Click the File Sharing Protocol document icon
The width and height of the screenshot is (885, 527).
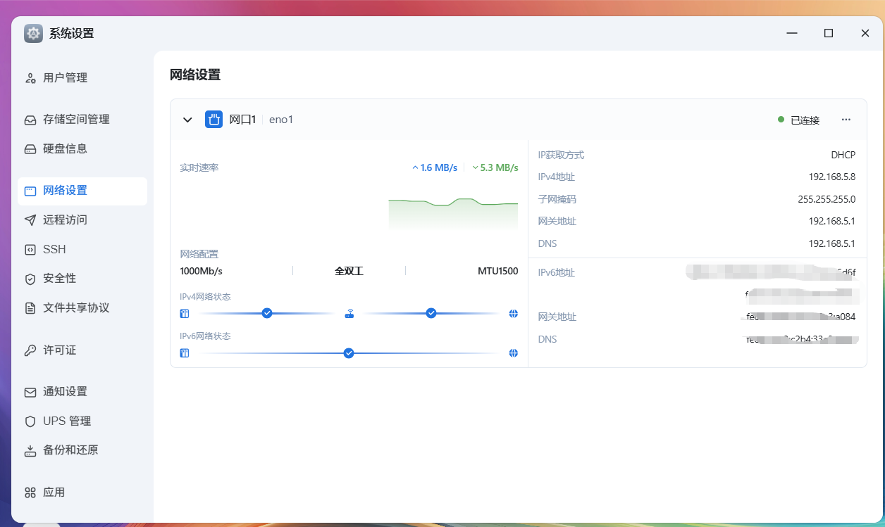30,308
